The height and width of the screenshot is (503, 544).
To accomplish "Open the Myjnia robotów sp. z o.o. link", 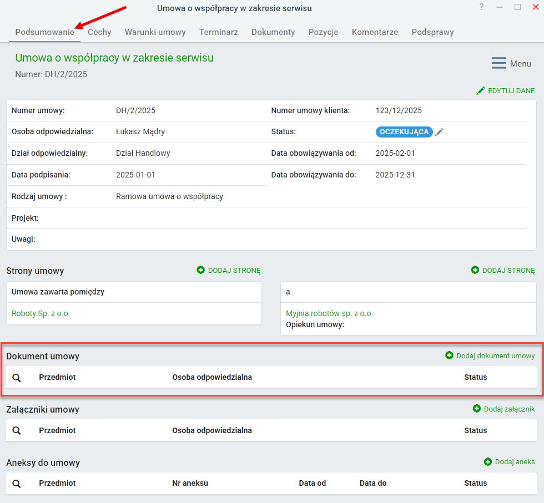I will [x=329, y=313].
